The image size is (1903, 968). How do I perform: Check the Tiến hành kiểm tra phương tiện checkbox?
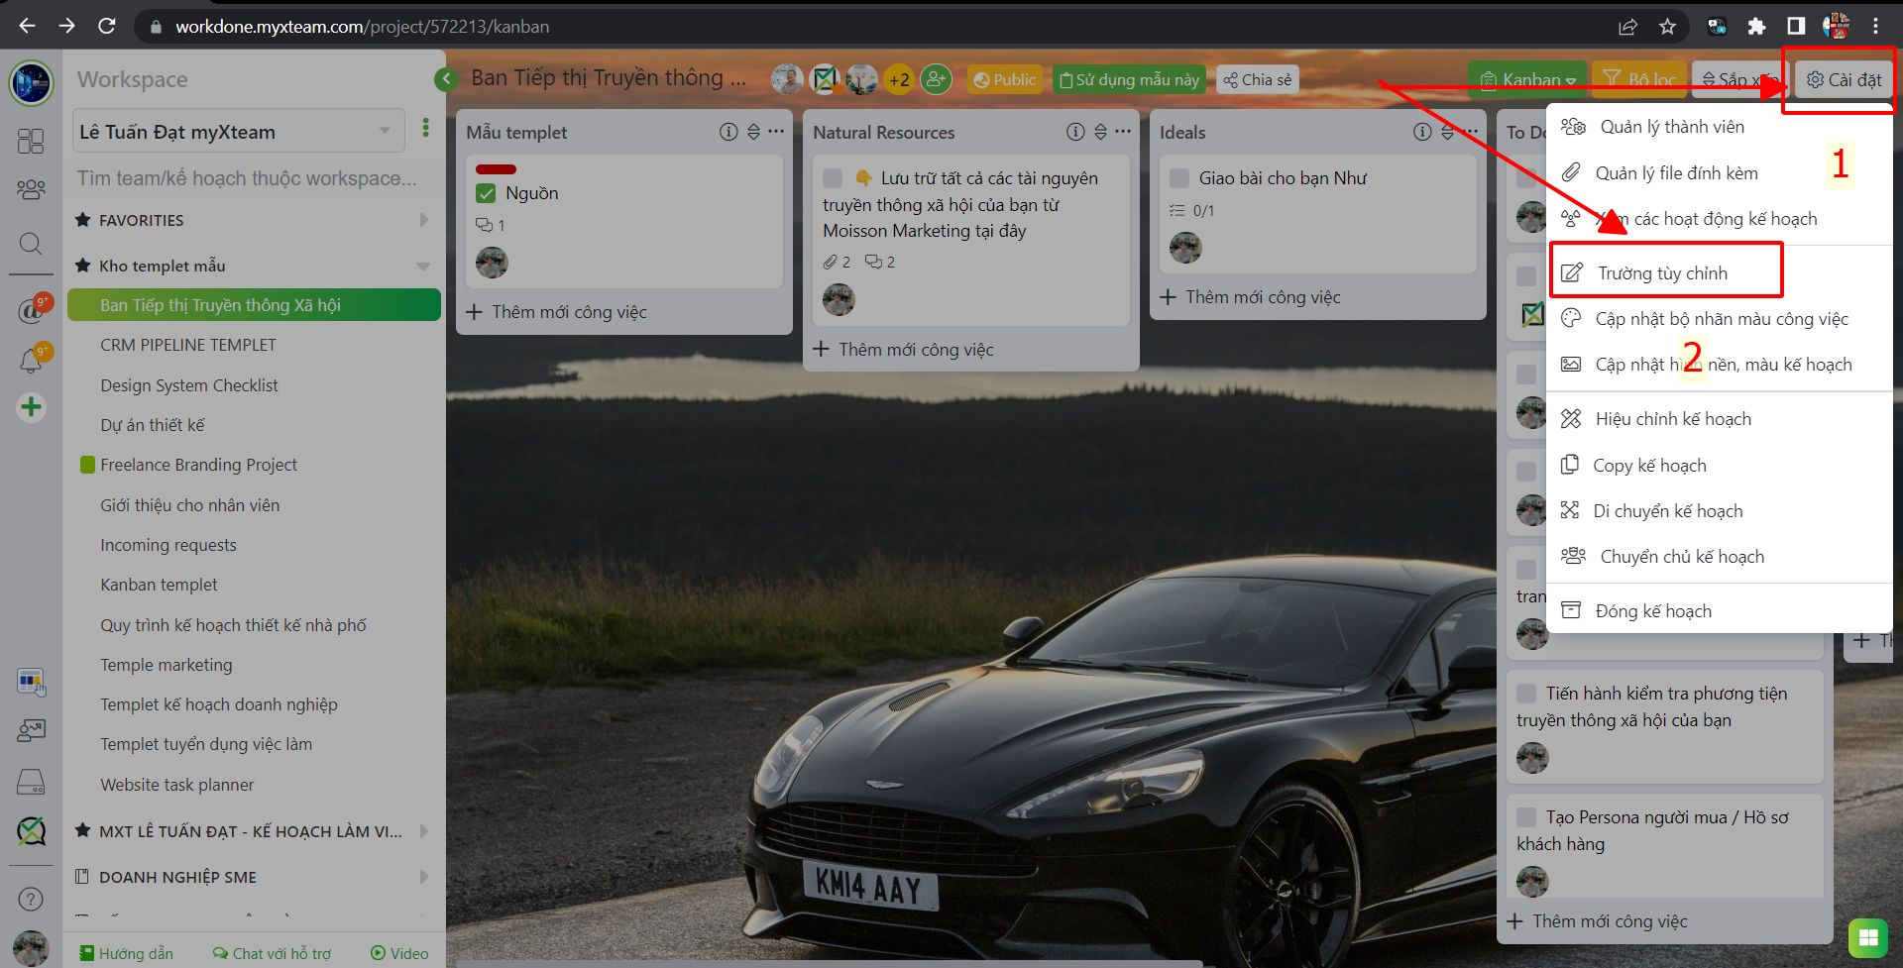pos(1526,694)
